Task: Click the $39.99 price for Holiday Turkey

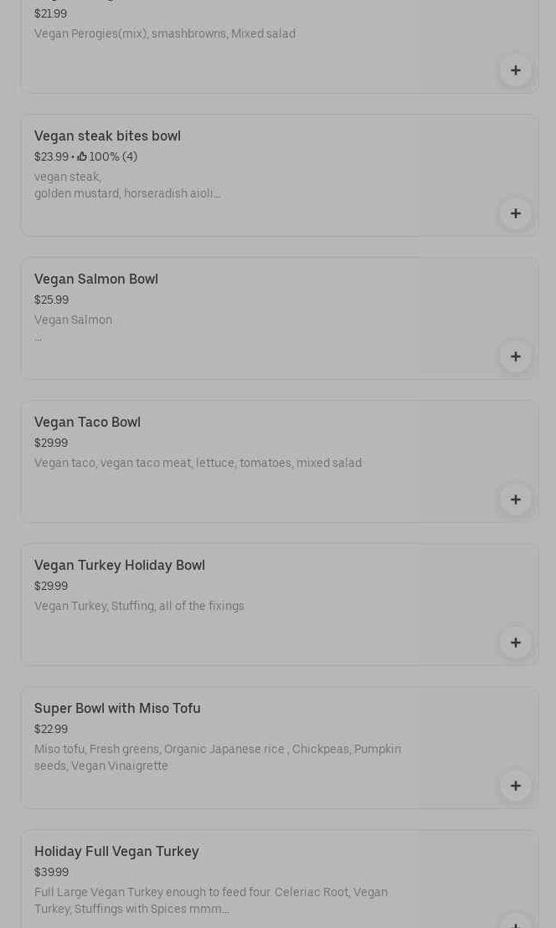Action: (x=51, y=872)
